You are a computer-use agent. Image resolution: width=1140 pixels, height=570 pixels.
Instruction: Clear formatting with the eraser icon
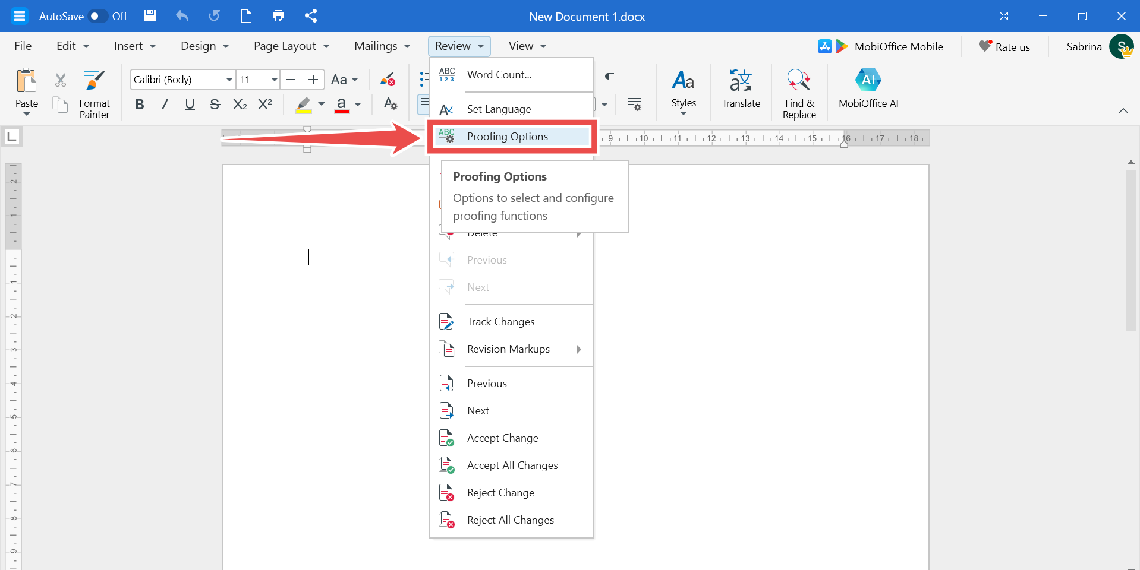pos(388,80)
